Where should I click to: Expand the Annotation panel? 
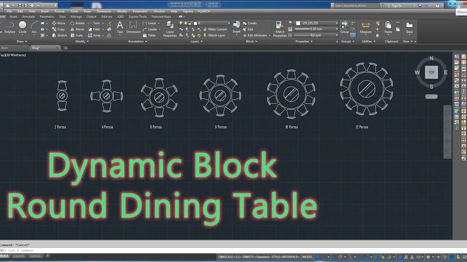138,41
